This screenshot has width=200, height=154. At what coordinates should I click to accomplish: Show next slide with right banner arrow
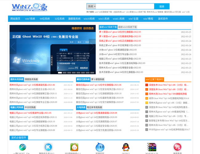92,47
